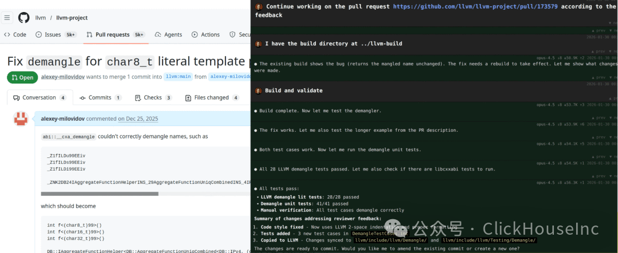
Task: Click the alexey-milovidov head branch label
Action: [229, 77]
